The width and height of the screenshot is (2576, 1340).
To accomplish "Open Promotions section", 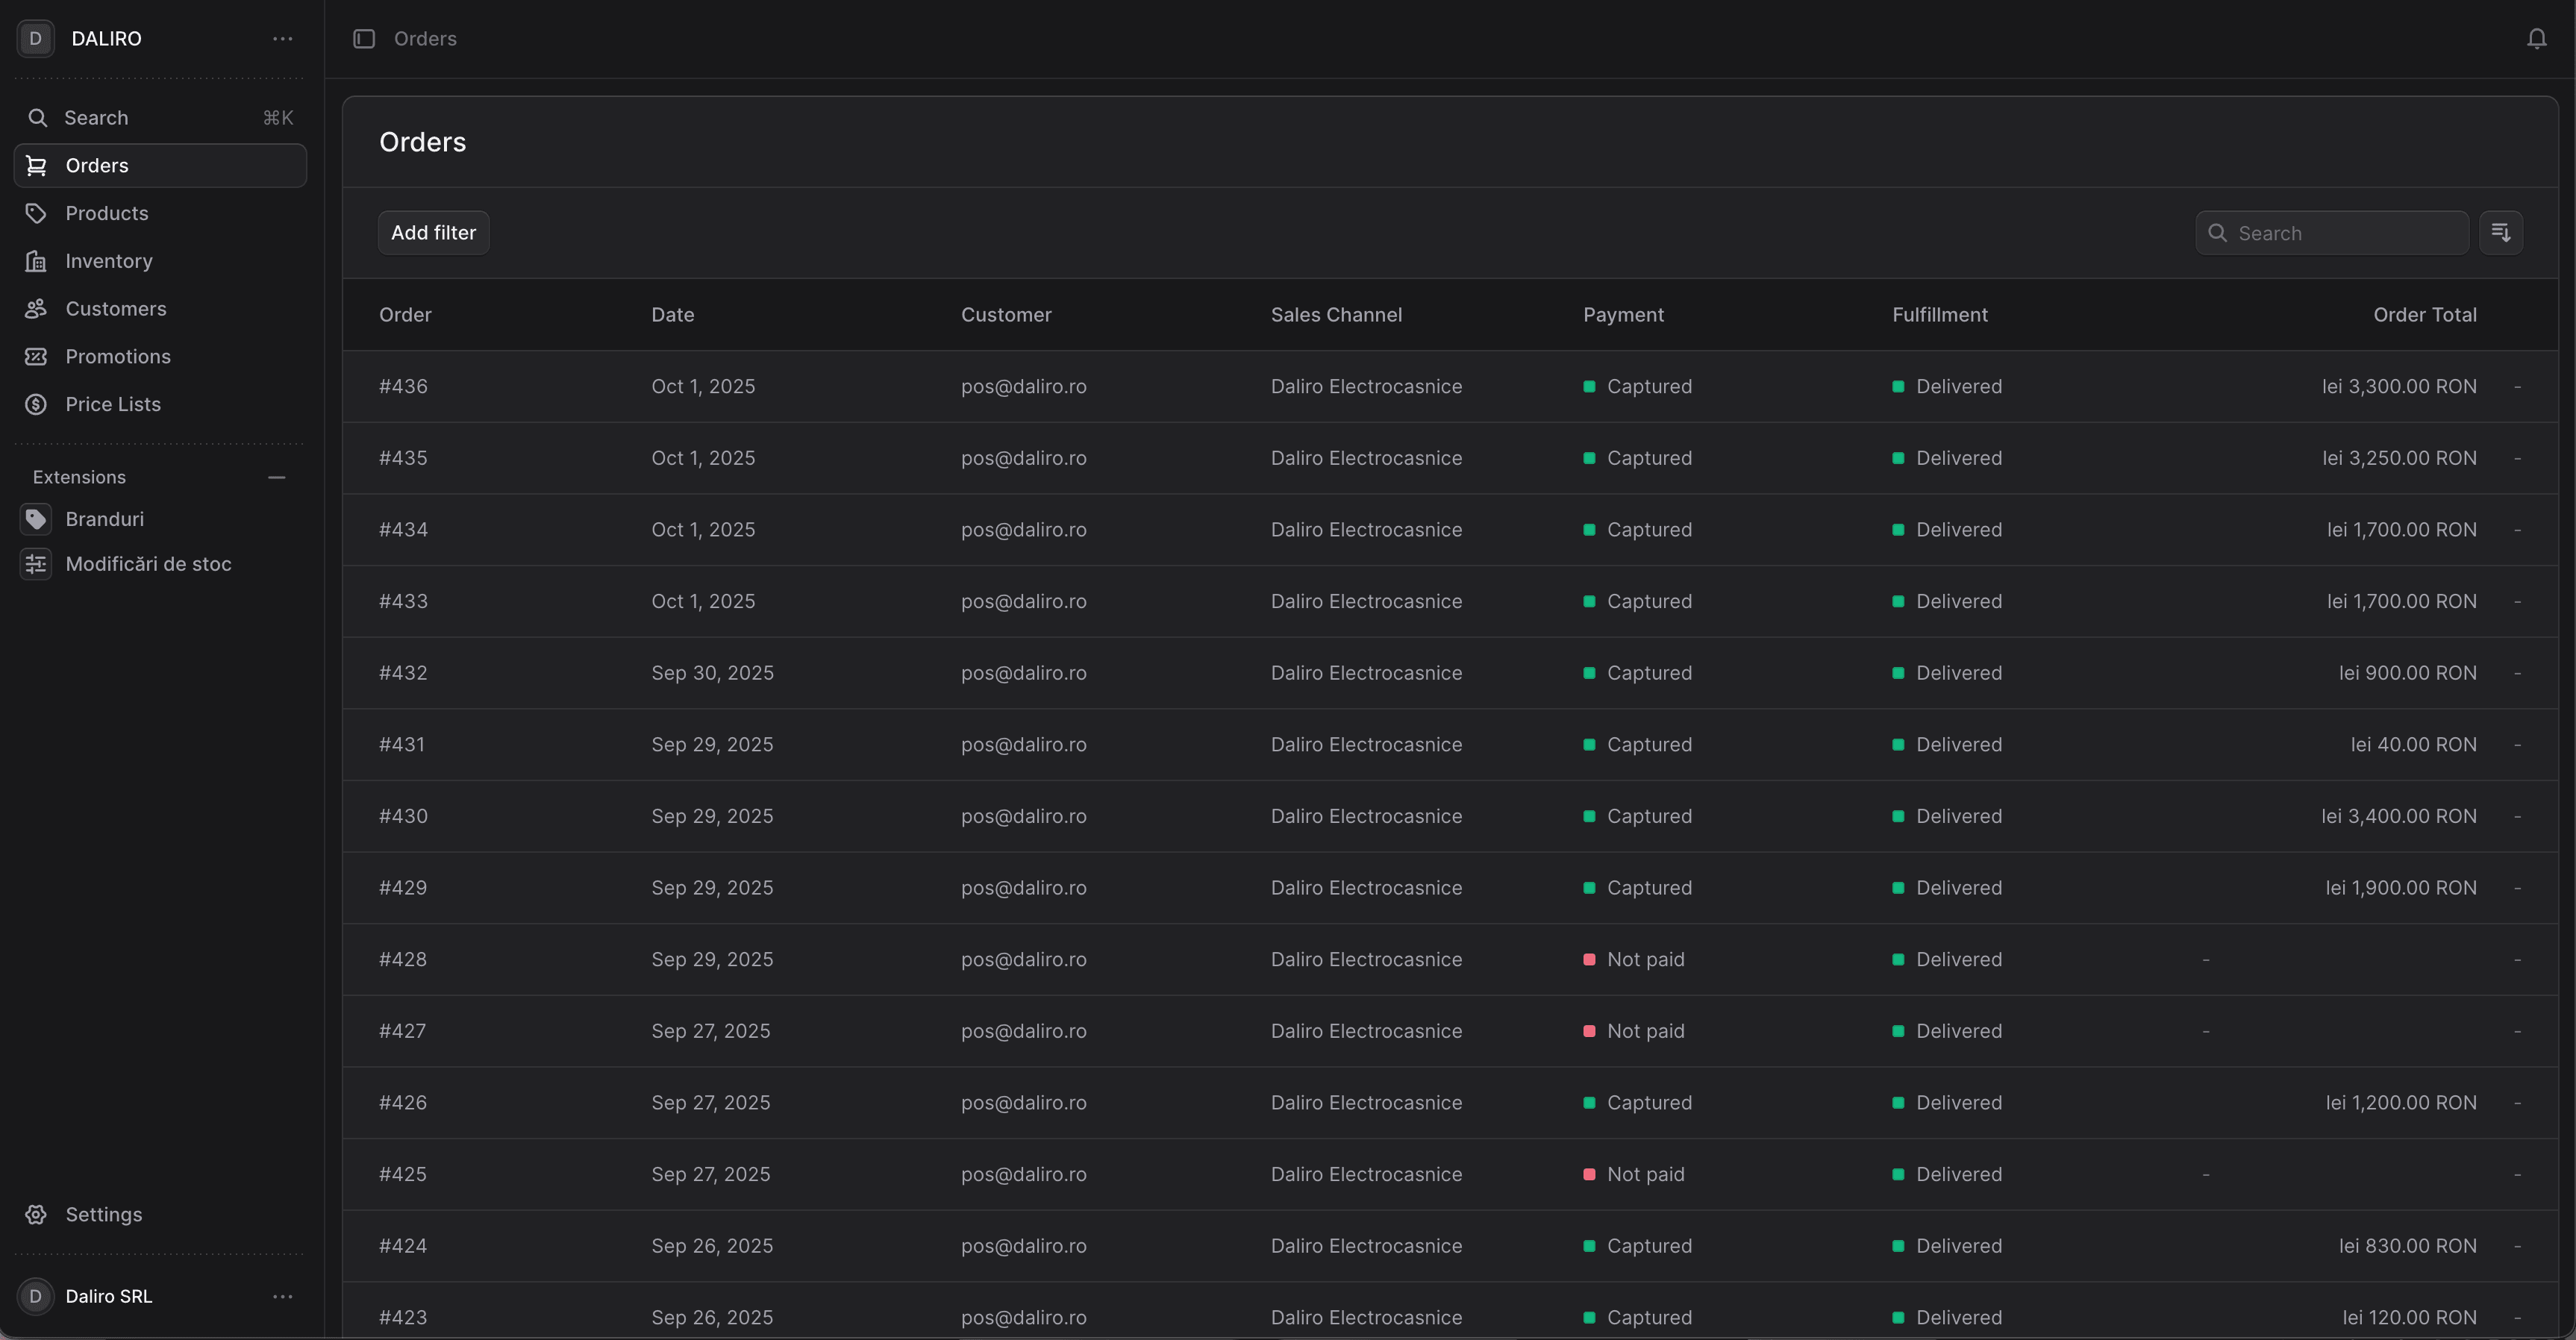I will [x=117, y=357].
